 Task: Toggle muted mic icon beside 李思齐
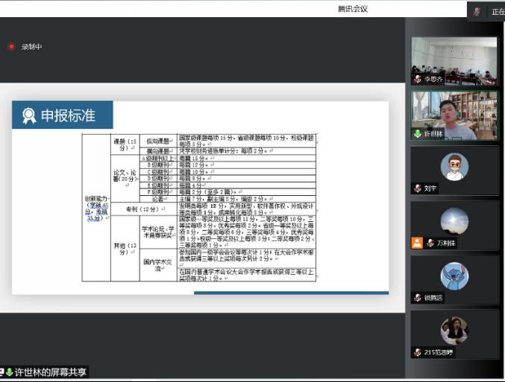418,79
